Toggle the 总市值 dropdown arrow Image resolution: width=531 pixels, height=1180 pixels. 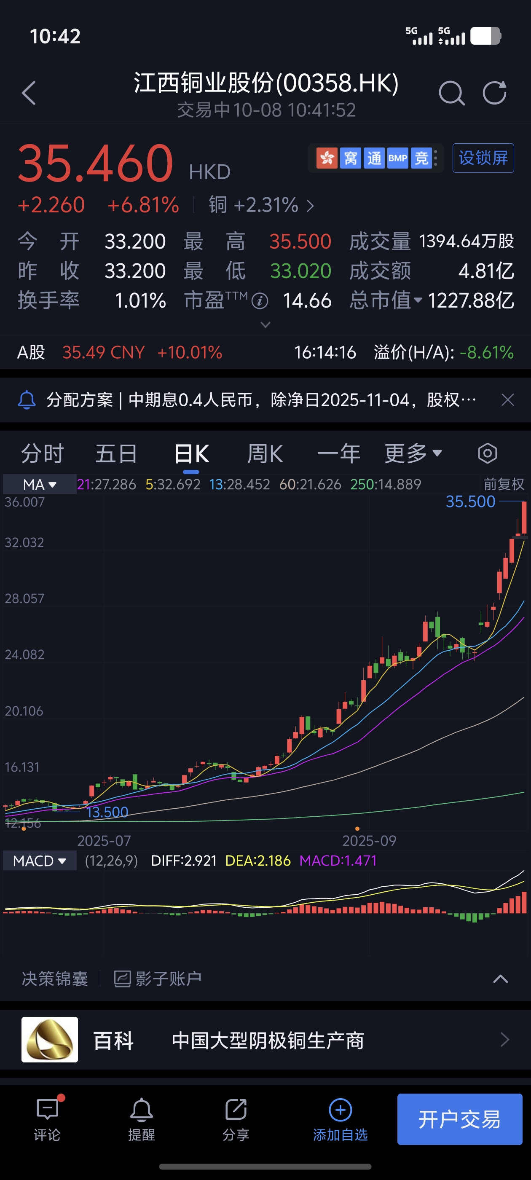point(418,300)
